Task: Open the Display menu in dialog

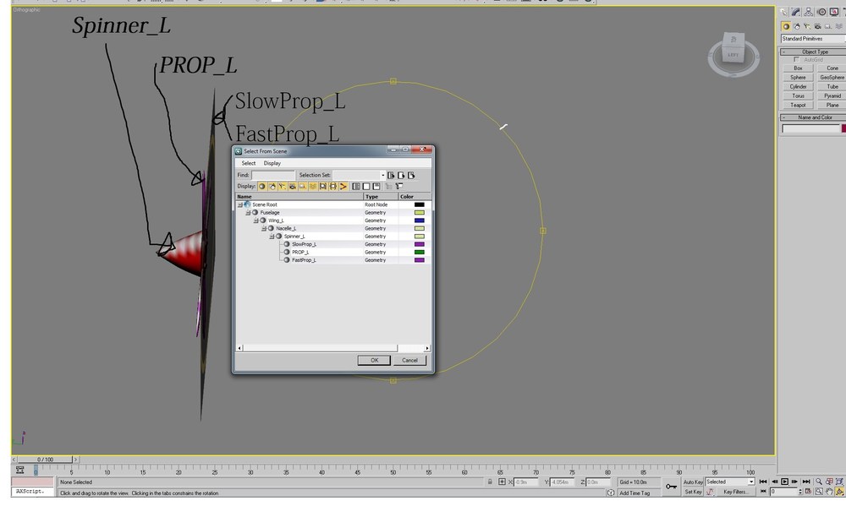Action: coord(272,163)
